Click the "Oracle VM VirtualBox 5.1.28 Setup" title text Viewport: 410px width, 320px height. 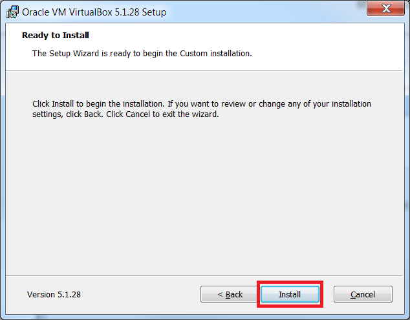94,12
